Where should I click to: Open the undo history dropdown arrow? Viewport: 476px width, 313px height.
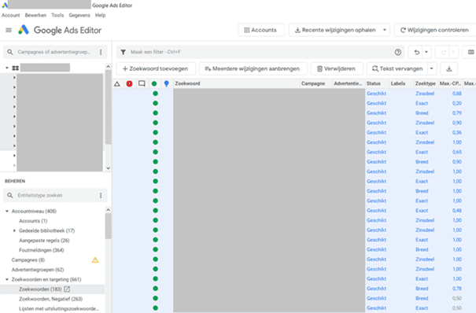tap(426, 52)
